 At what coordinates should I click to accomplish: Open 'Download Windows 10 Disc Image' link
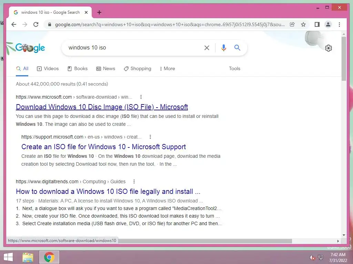click(x=102, y=107)
